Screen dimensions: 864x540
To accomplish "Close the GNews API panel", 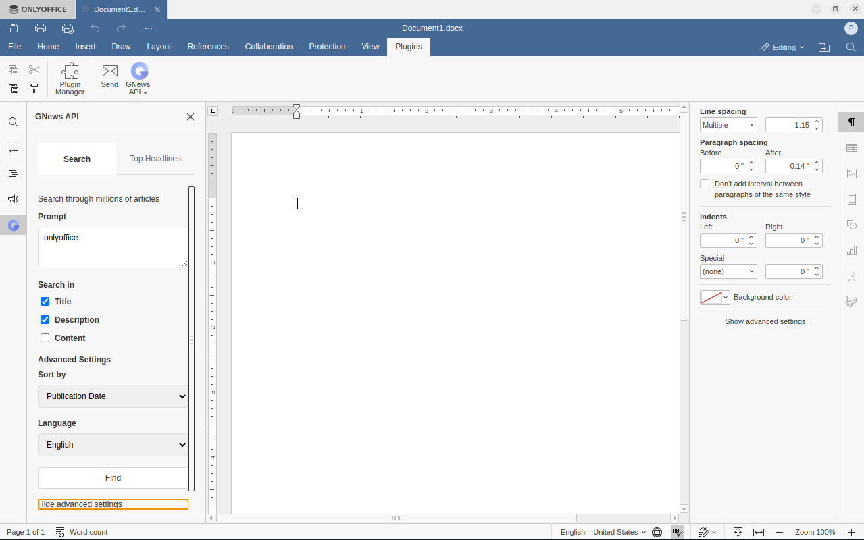I will [190, 117].
